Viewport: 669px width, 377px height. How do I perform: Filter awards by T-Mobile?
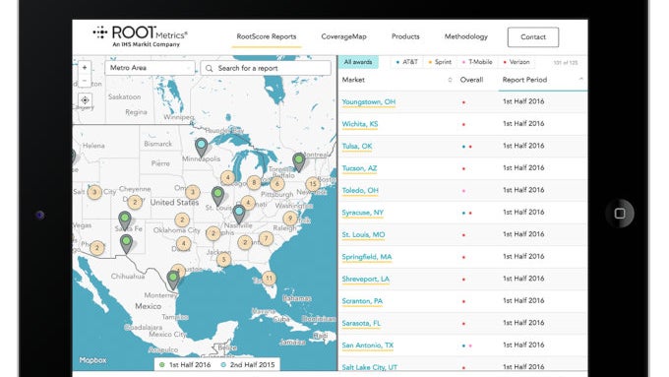(x=477, y=62)
